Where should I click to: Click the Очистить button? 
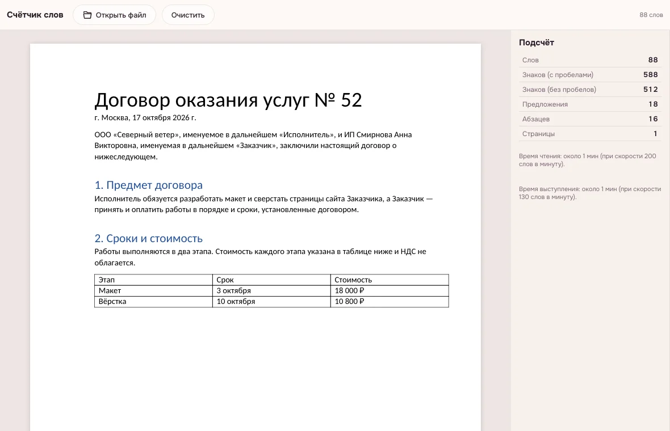pos(188,15)
